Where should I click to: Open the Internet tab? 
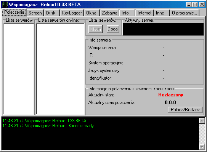pos(144,13)
